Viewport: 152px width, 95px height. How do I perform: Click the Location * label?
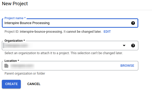click(12, 61)
